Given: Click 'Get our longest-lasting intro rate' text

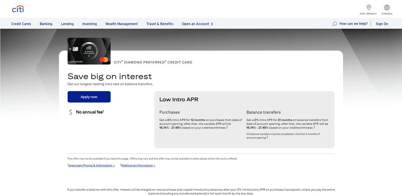Looking at the screenshot, I should point(110,84).
